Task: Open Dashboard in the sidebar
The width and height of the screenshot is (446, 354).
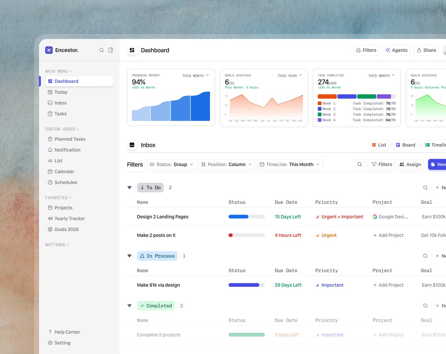Action: coord(79,81)
